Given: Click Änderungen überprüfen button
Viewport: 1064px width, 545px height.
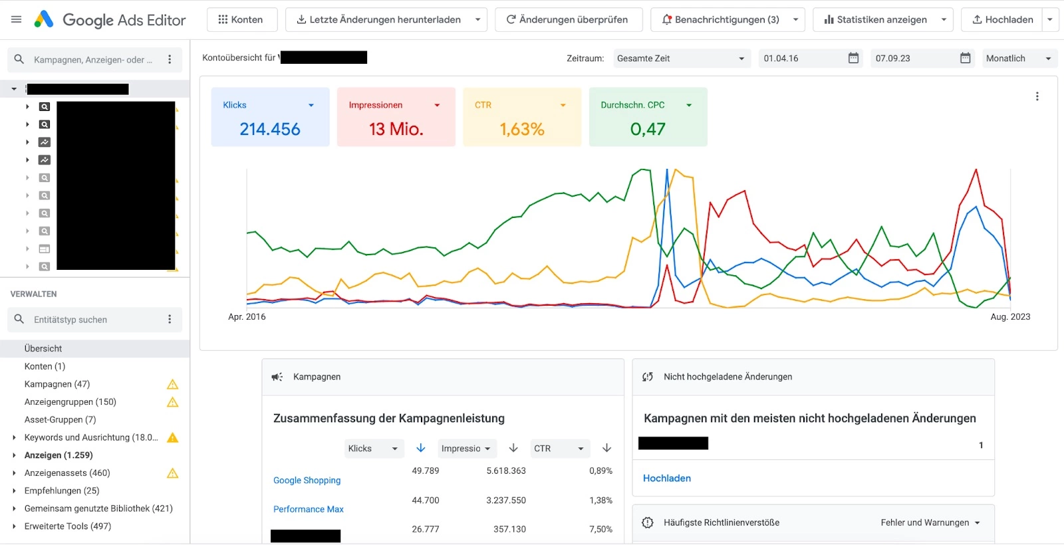Looking at the screenshot, I should [x=567, y=20].
